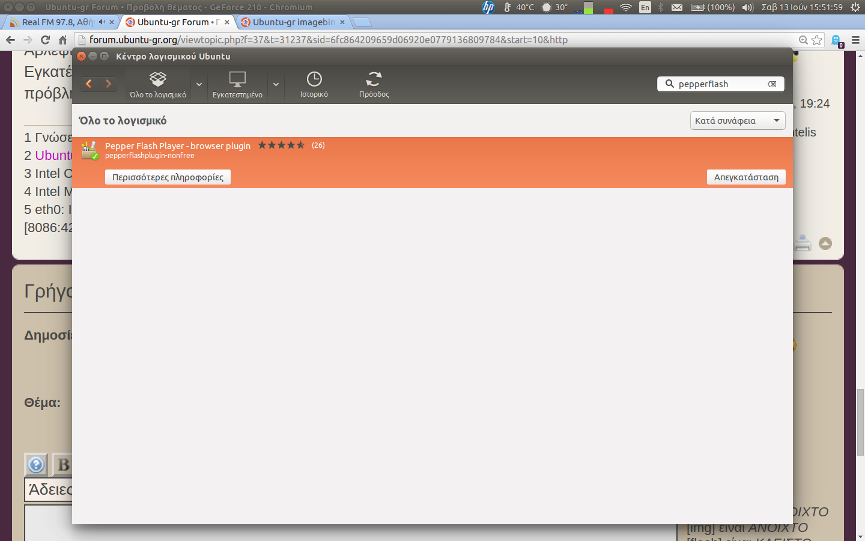Click the HP icon in top panel

click(x=488, y=7)
